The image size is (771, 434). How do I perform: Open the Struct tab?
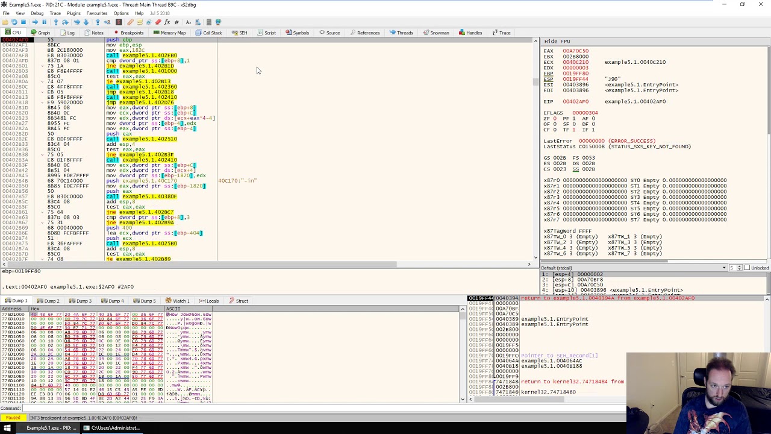click(238, 301)
